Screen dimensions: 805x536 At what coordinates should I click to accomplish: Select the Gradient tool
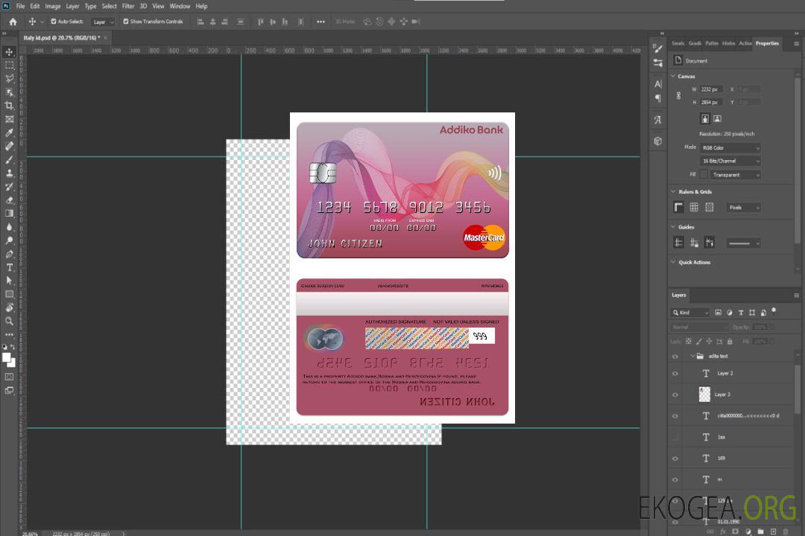click(9, 214)
